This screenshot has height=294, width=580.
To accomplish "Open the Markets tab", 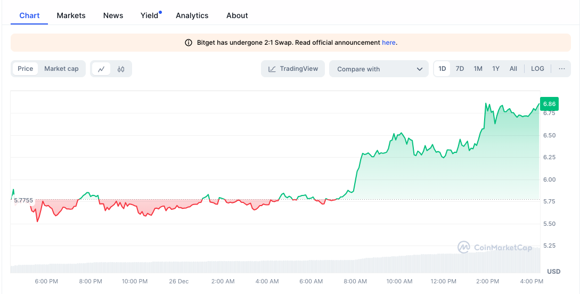I will pos(71,15).
